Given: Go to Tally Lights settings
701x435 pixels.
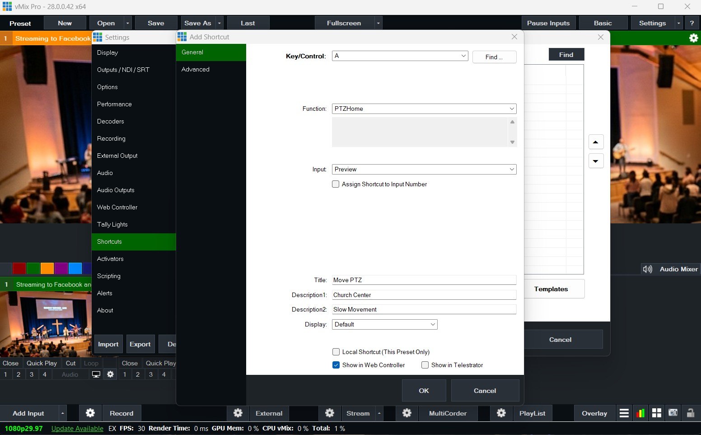Looking at the screenshot, I should point(134,224).
